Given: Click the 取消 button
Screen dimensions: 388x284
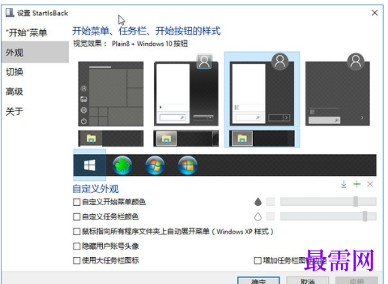Looking at the screenshot, I should [x=308, y=281].
